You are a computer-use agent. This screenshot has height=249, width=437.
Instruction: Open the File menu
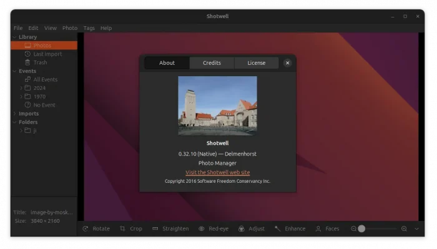pos(18,28)
